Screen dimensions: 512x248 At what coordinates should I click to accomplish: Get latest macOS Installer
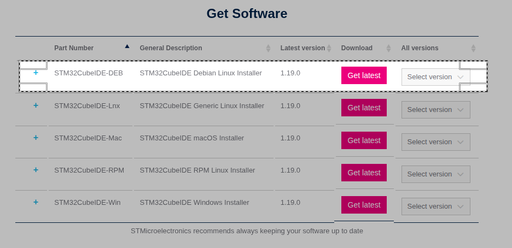point(364,140)
